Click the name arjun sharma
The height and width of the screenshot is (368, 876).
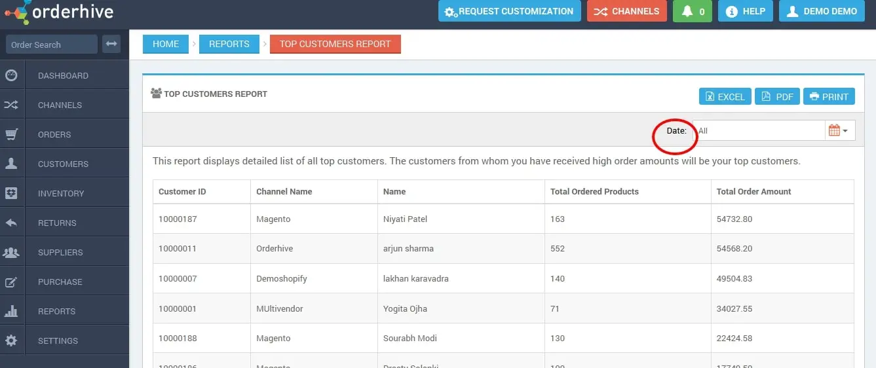(408, 249)
